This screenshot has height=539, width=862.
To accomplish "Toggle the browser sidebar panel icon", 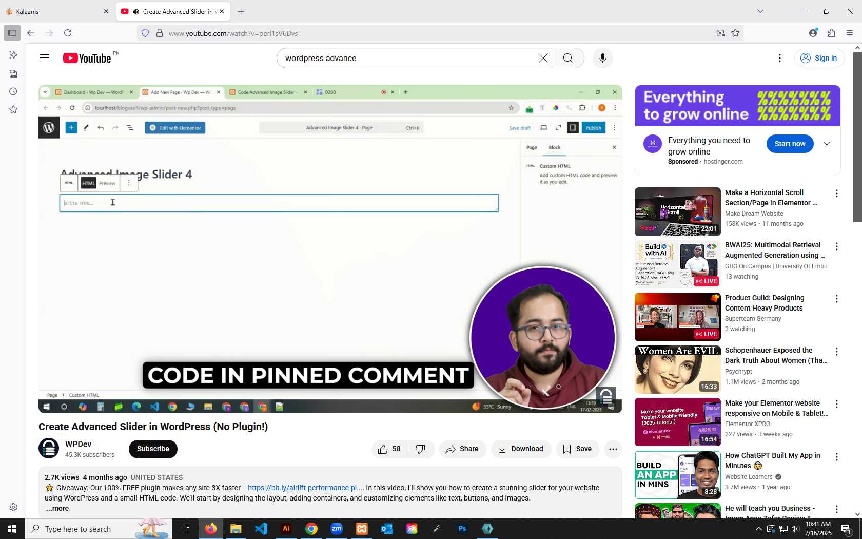I will point(12,33).
